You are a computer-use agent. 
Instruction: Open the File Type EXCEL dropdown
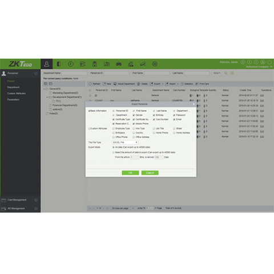(125, 142)
